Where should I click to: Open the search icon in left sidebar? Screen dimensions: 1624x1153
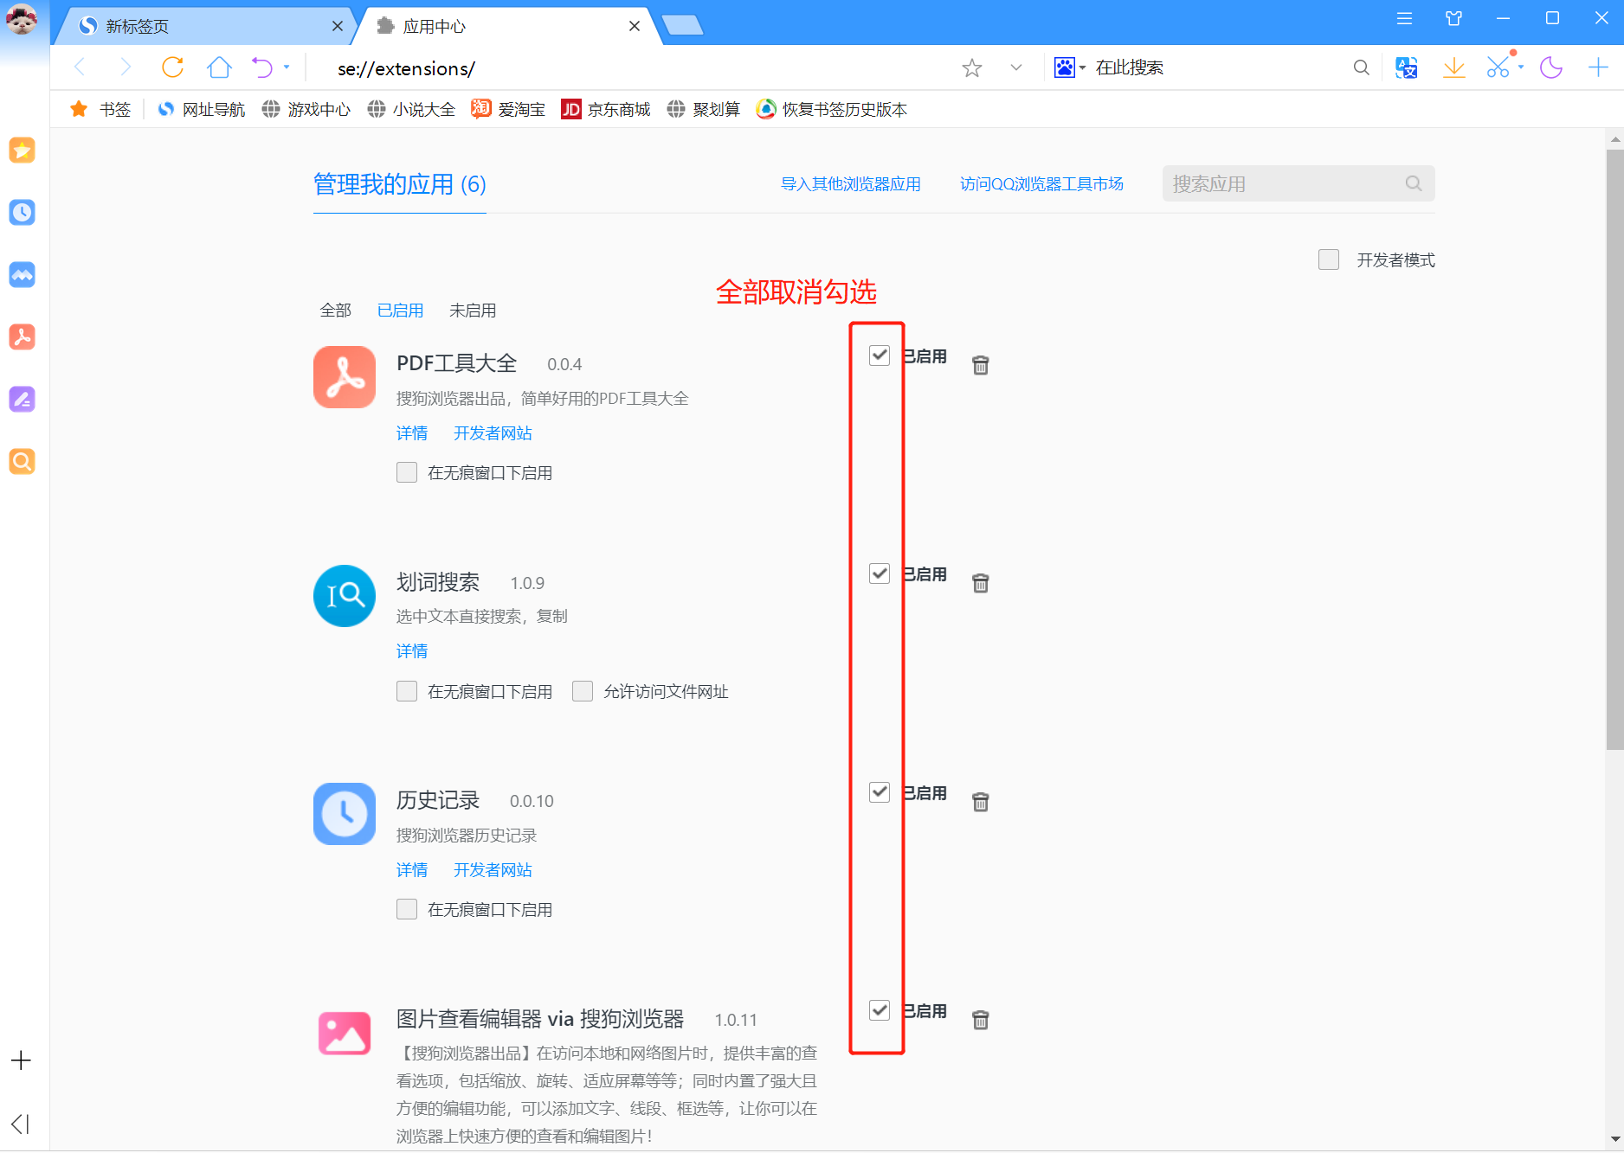point(23,461)
